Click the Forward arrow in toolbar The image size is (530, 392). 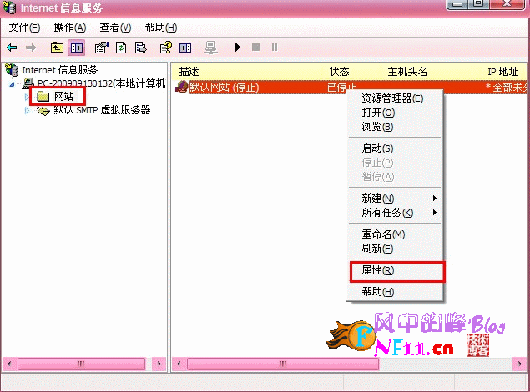31,48
